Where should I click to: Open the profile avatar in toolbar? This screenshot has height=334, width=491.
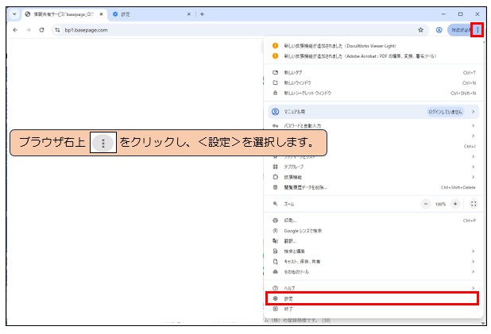coord(439,30)
